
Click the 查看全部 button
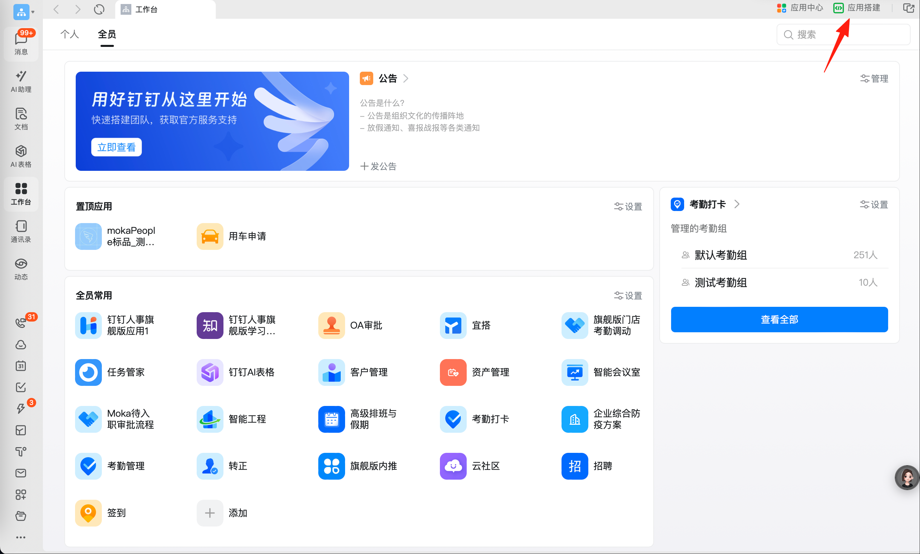779,320
